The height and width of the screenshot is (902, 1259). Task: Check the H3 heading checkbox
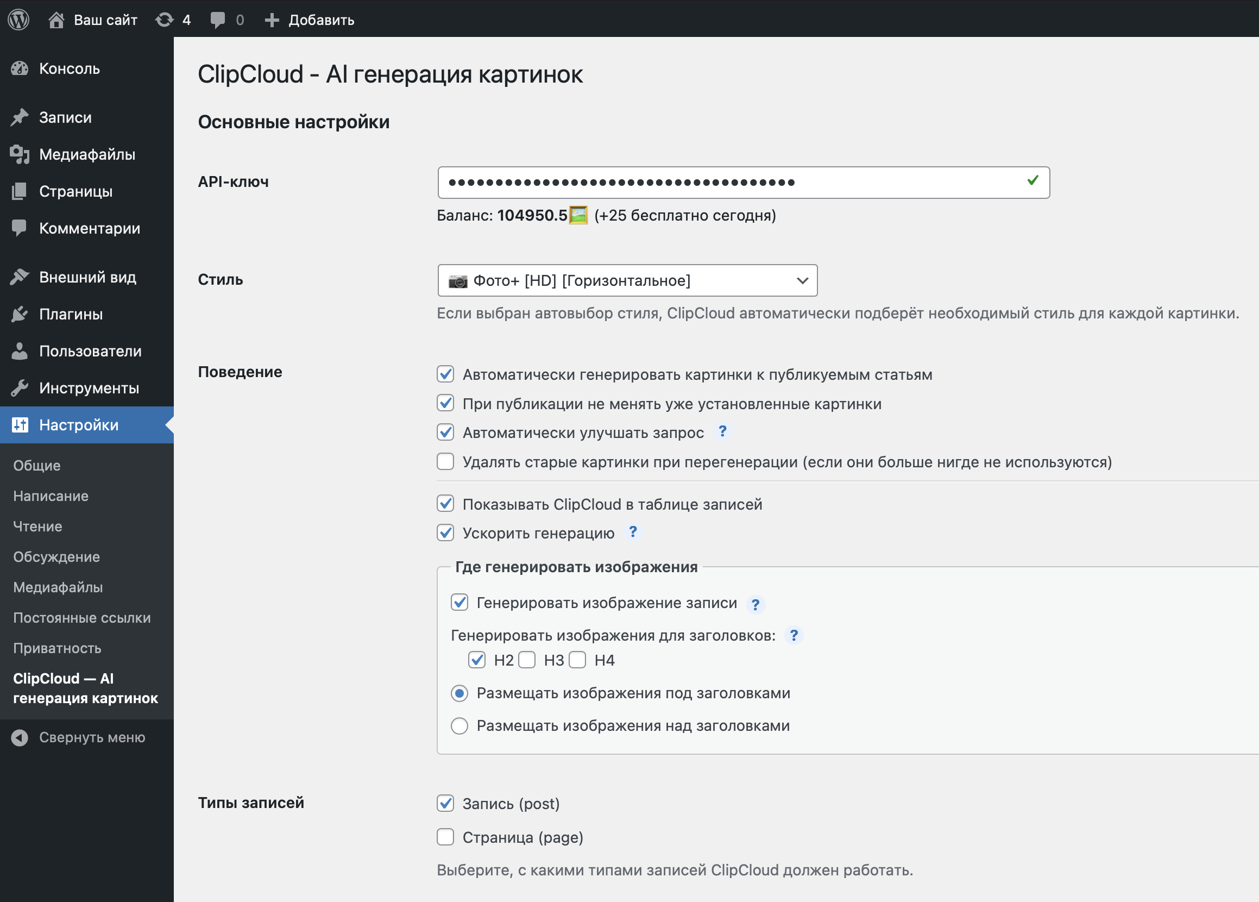coord(527,660)
